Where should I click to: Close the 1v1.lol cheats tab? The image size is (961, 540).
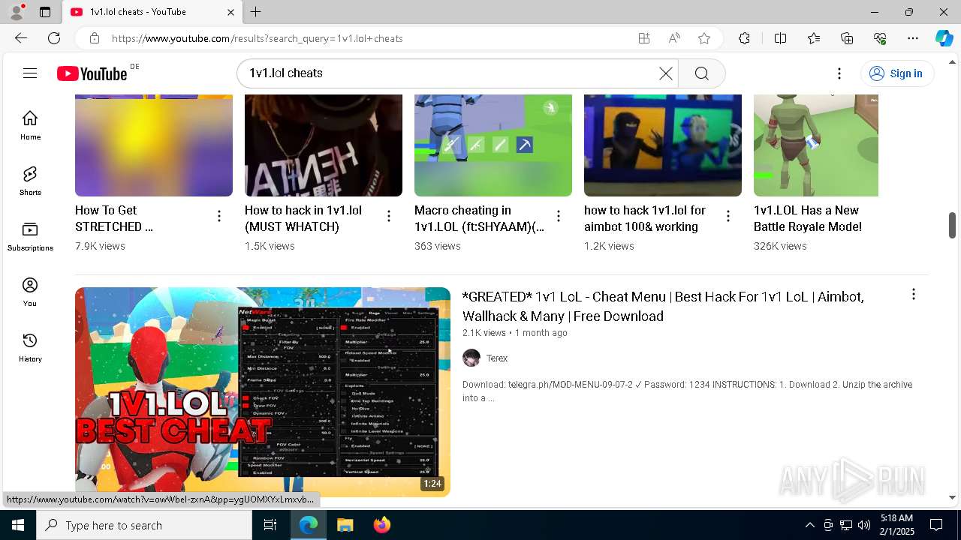(230, 12)
